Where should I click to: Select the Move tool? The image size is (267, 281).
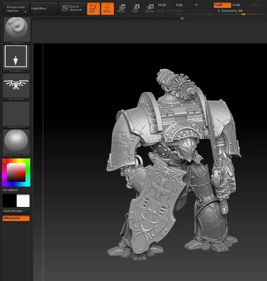[x=121, y=8]
